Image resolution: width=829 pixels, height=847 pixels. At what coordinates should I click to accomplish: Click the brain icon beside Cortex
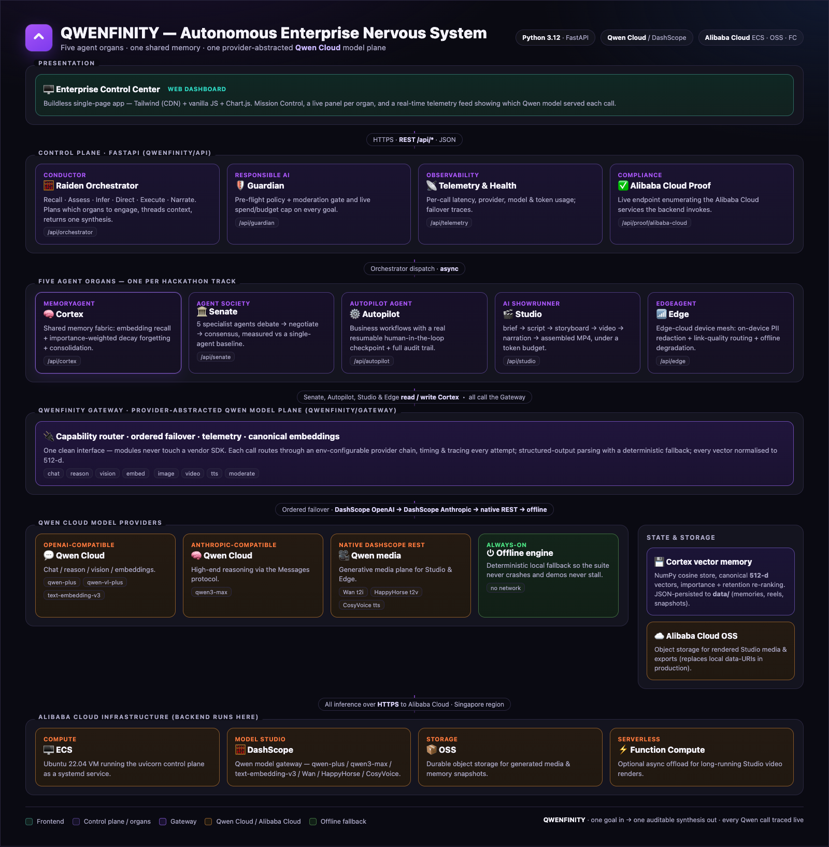tap(49, 314)
